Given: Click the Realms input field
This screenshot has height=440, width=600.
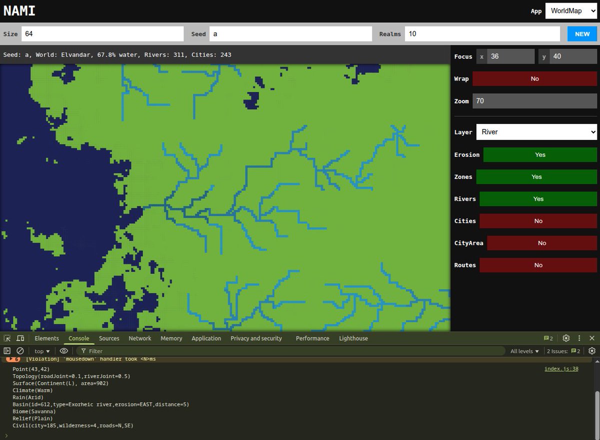Looking at the screenshot, I should point(482,34).
